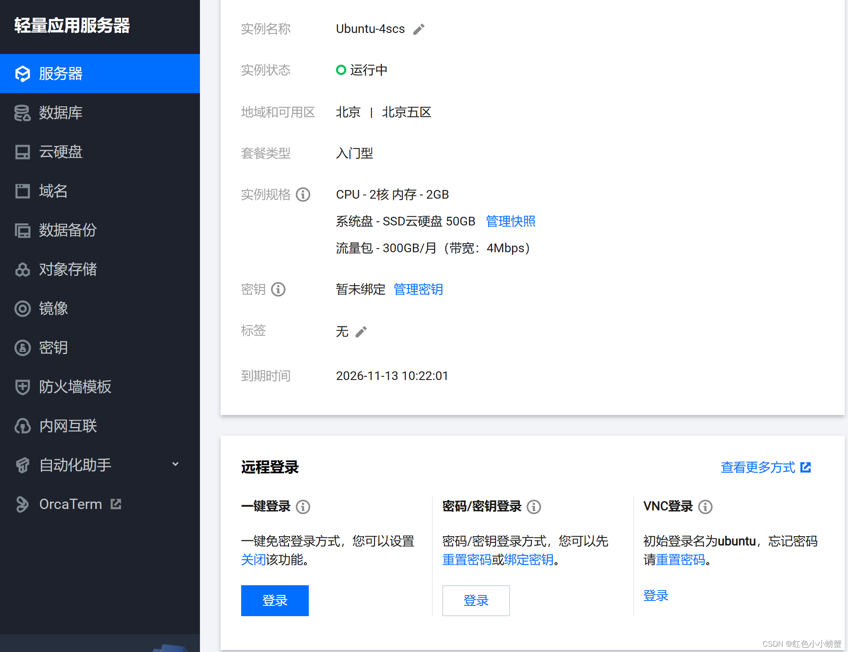Click the instance name Ubuntu-4scs text

click(x=370, y=29)
